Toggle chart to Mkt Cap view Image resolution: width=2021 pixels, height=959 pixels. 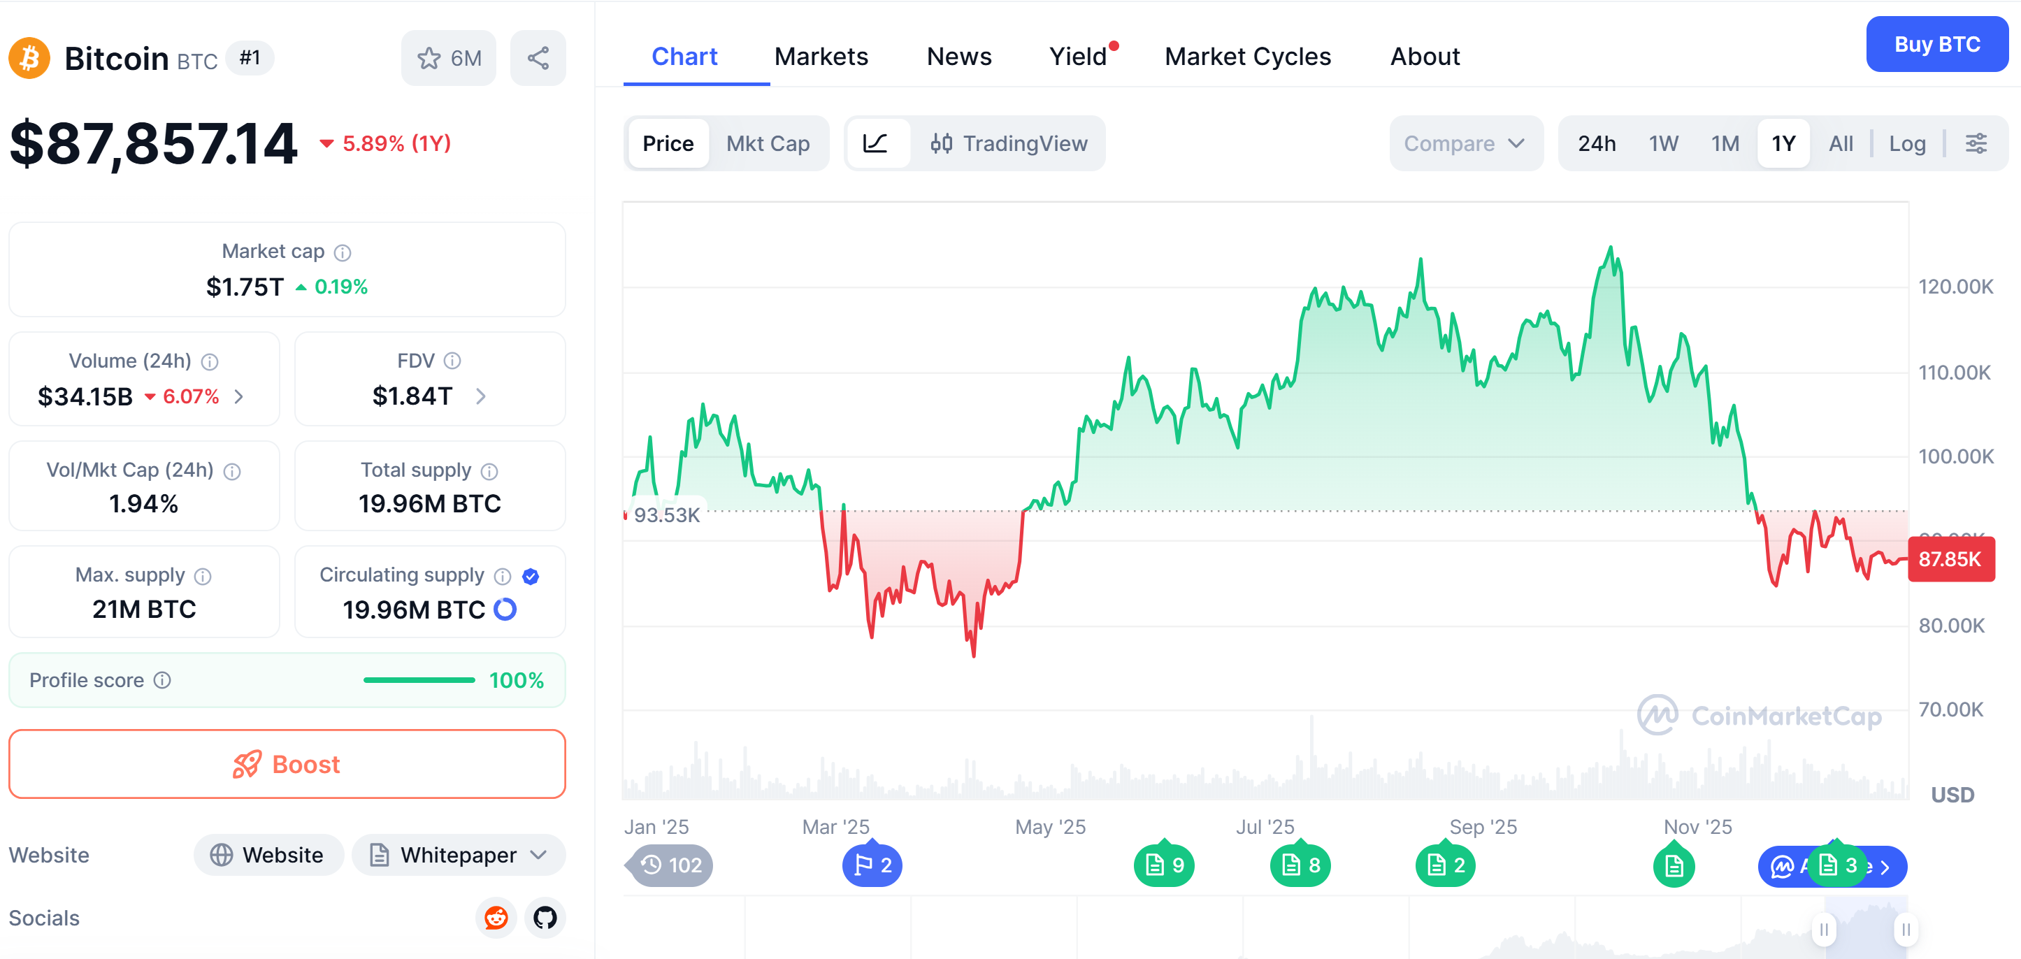click(768, 143)
